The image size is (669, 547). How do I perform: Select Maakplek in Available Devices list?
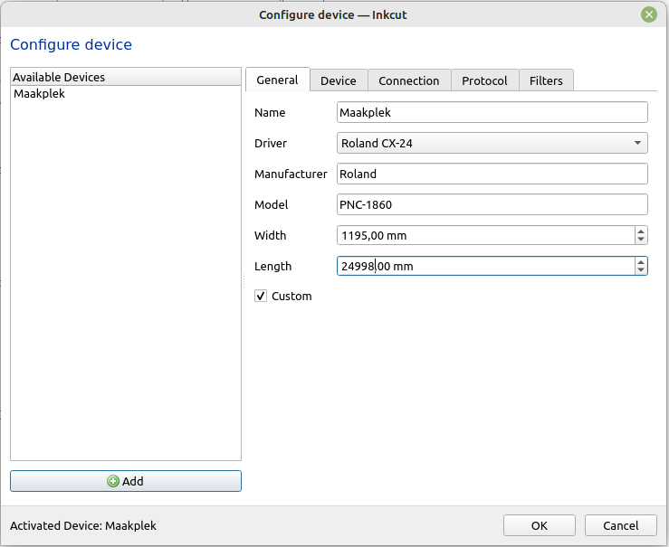[x=40, y=93]
